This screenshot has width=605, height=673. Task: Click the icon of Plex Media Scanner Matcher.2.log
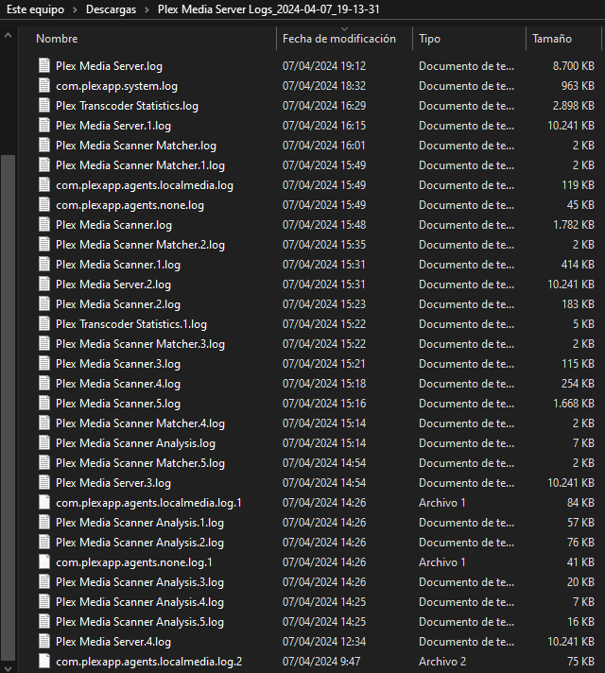(x=44, y=244)
